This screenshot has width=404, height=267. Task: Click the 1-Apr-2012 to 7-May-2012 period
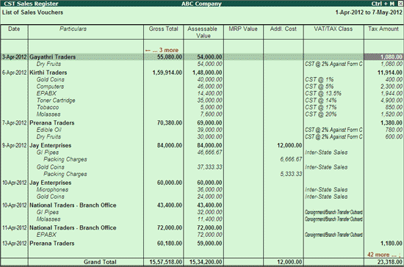point(369,12)
